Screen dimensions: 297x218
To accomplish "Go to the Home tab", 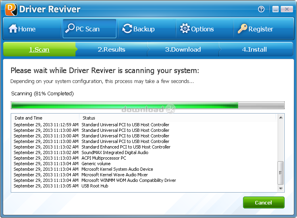I will (x=32, y=29).
